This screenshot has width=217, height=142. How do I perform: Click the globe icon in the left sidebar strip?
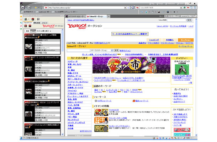click(x=21, y=23)
